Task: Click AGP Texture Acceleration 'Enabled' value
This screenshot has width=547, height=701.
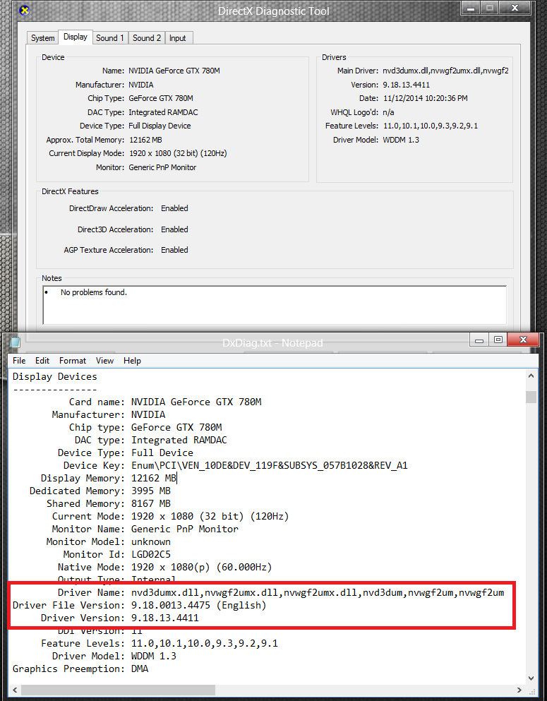Action: [x=174, y=250]
